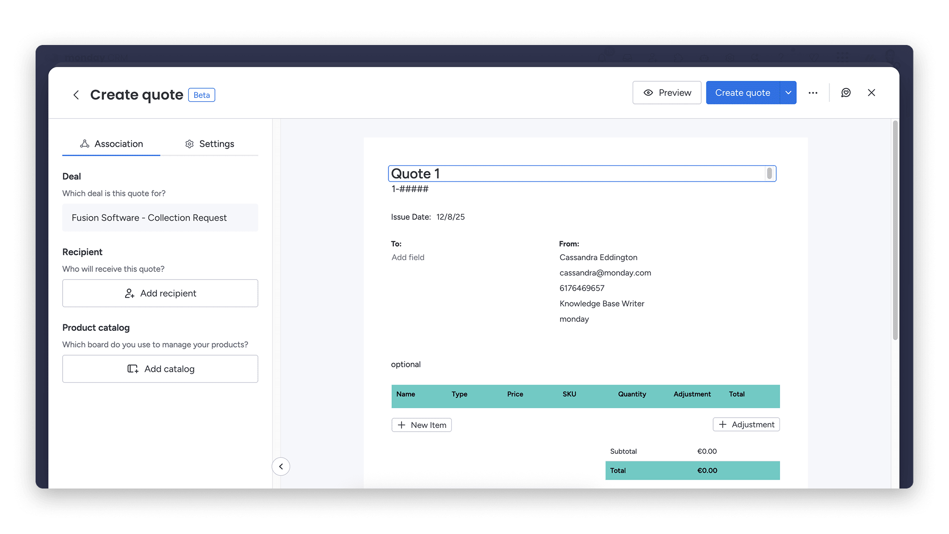Click the Quote 1 title input field
Viewport: 949px width, 534px height.
[x=582, y=174]
